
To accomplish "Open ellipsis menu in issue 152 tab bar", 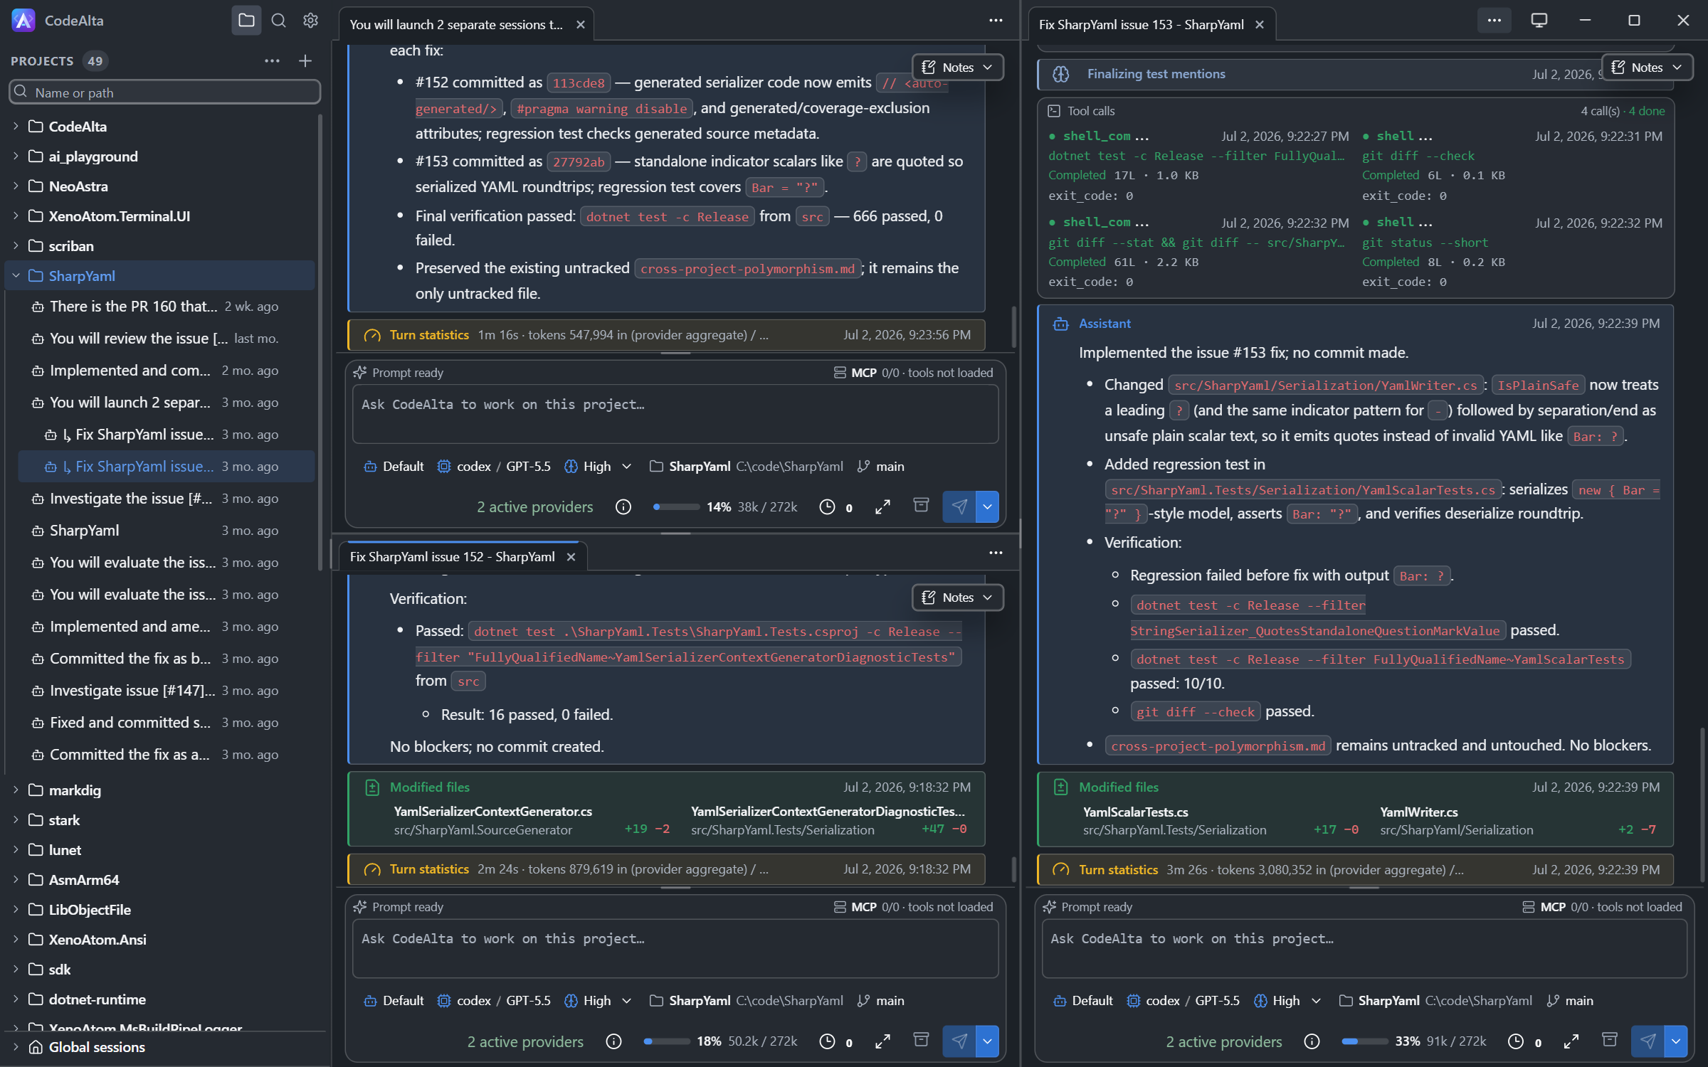I will (996, 553).
